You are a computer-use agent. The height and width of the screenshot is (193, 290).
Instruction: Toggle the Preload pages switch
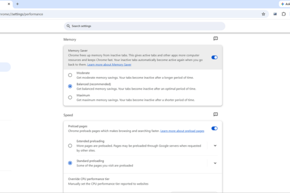(214, 128)
